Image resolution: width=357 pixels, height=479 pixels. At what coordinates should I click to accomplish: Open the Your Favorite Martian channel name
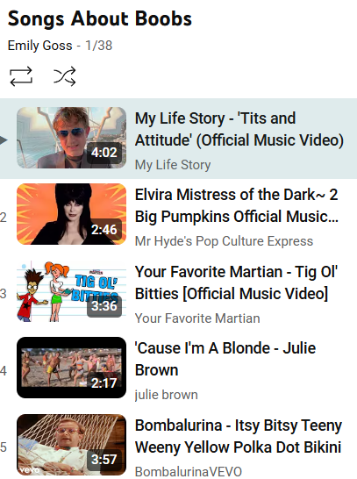pyautogui.click(x=197, y=318)
